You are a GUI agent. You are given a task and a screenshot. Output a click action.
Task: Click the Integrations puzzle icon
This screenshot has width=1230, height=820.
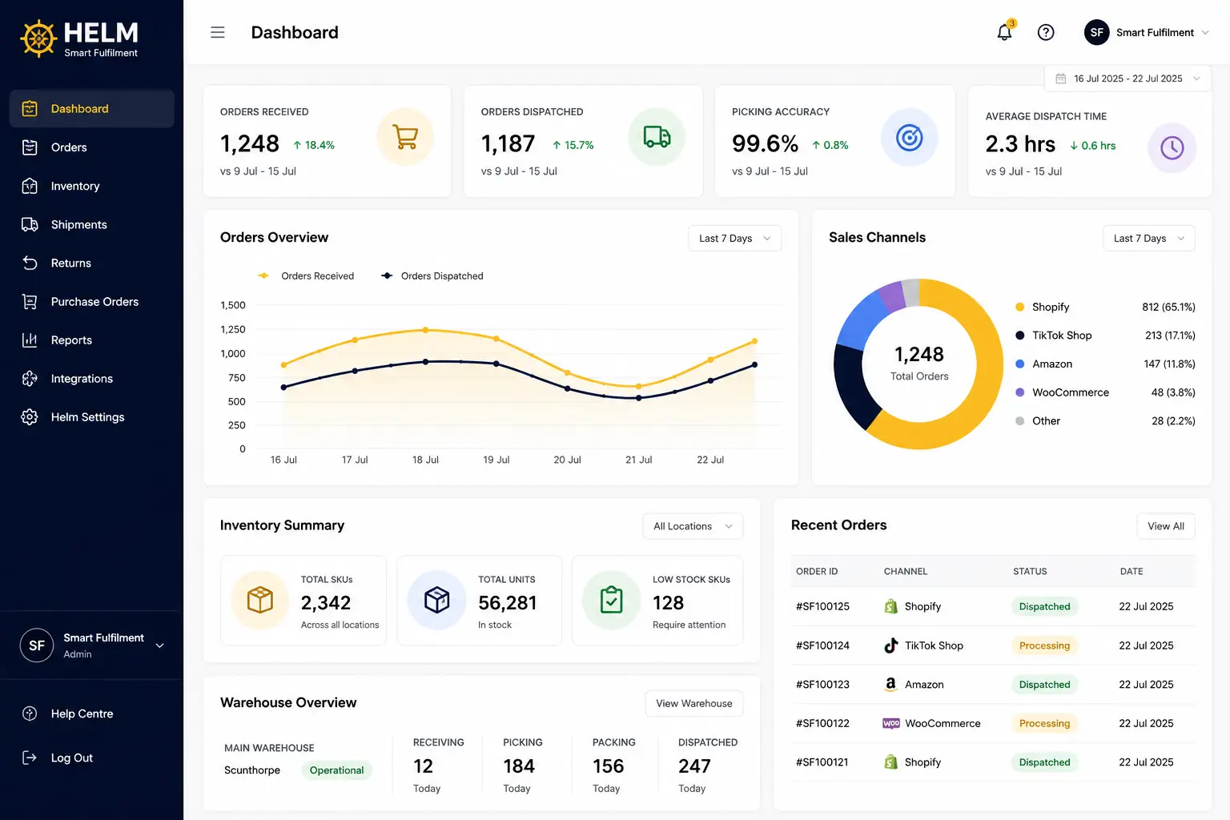tap(30, 379)
